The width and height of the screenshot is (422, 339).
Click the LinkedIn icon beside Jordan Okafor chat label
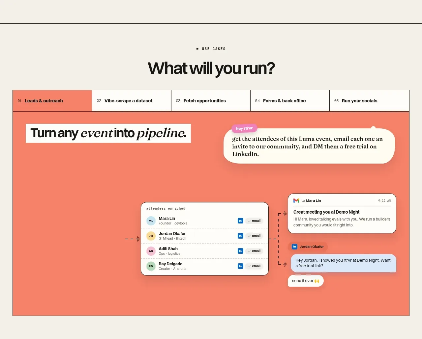[x=294, y=247]
